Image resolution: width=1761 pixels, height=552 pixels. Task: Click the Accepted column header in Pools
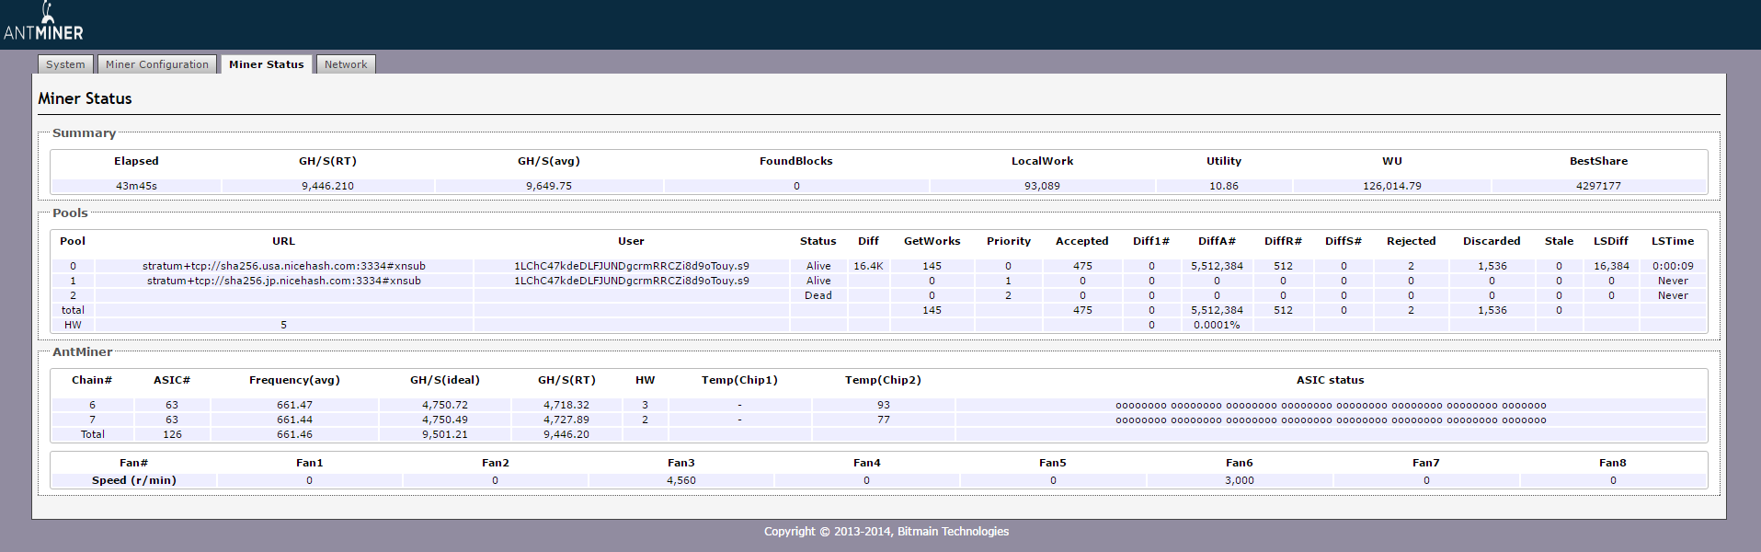[x=1081, y=241]
